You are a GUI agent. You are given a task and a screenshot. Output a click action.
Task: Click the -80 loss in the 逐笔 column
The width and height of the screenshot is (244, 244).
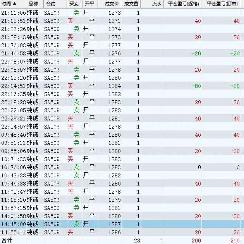click(196, 86)
